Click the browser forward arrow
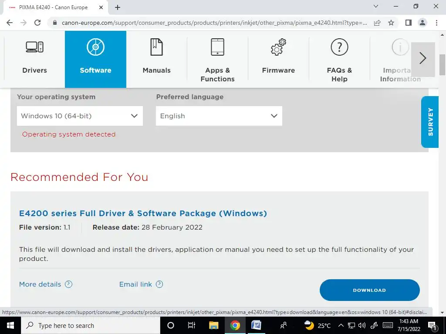The height and width of the screenshot is (334, 446). 24,23
